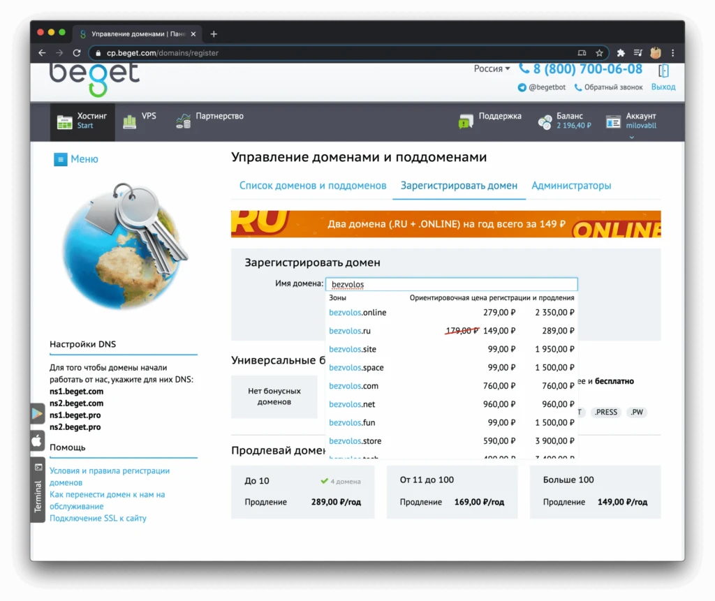Click the .PW zone tag

pyautogui.click(x=637, y=413)
